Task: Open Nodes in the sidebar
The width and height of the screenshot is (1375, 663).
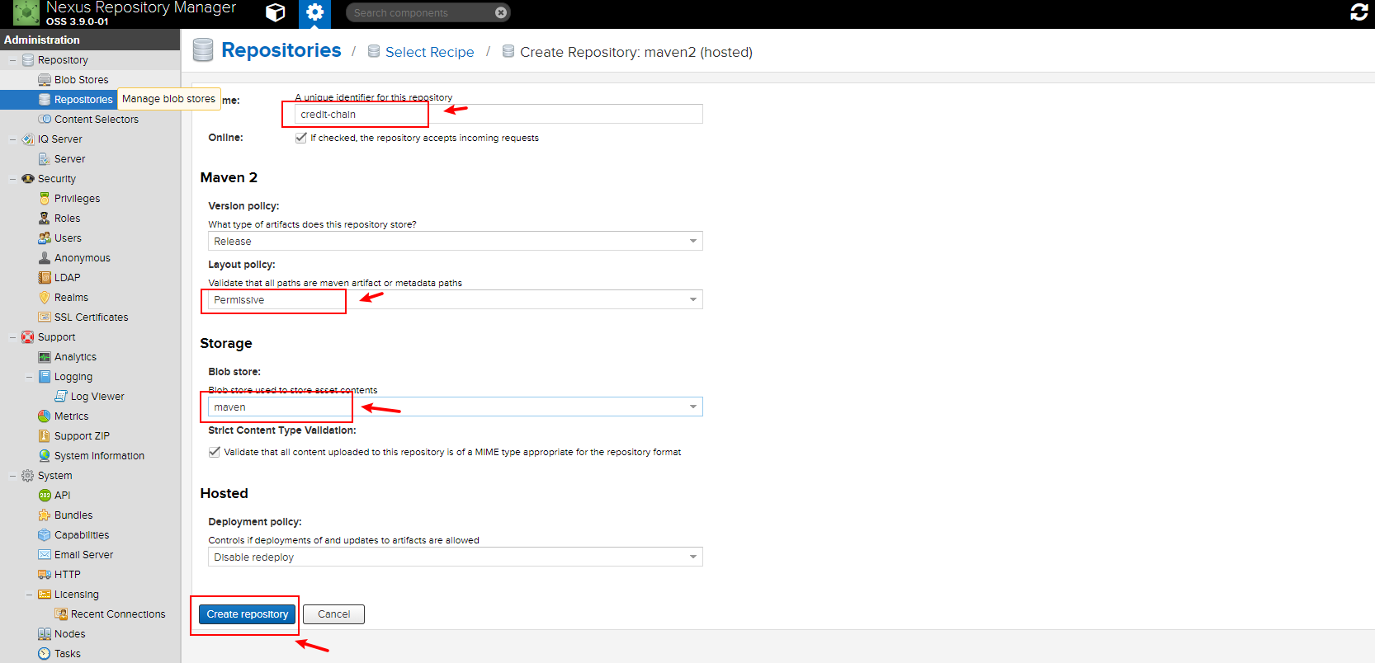Action: pyautogui.click(x=90, y=634)
